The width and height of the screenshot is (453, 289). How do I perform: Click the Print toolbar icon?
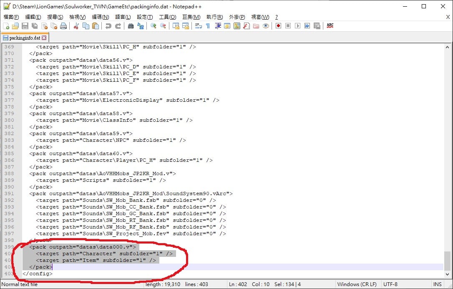click(x=63, y=26)
